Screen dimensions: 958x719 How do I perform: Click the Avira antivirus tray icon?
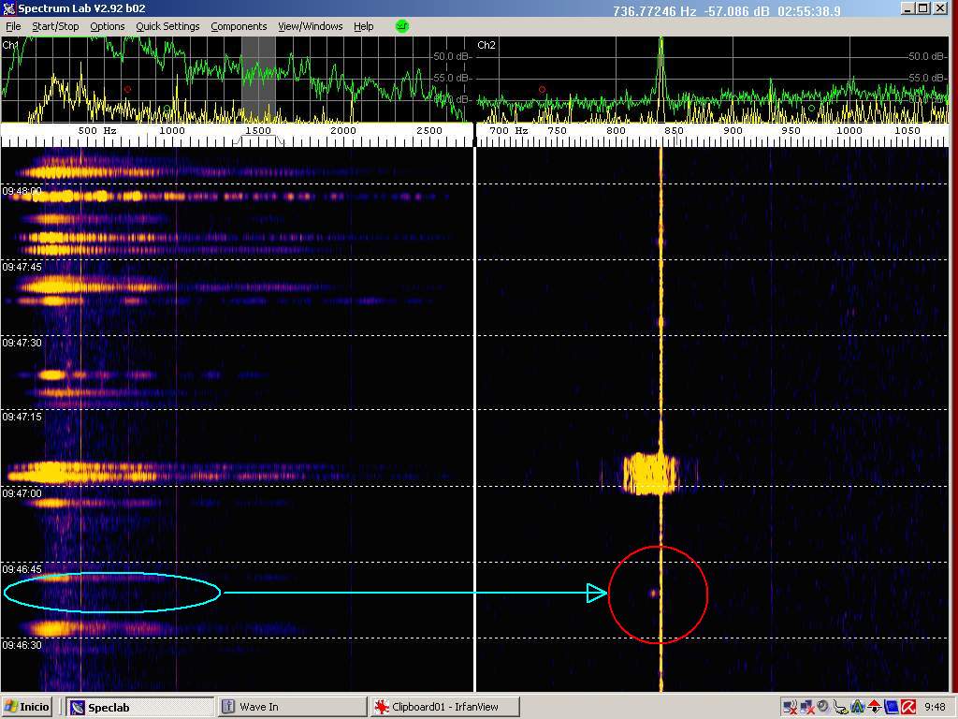point(907,707)
